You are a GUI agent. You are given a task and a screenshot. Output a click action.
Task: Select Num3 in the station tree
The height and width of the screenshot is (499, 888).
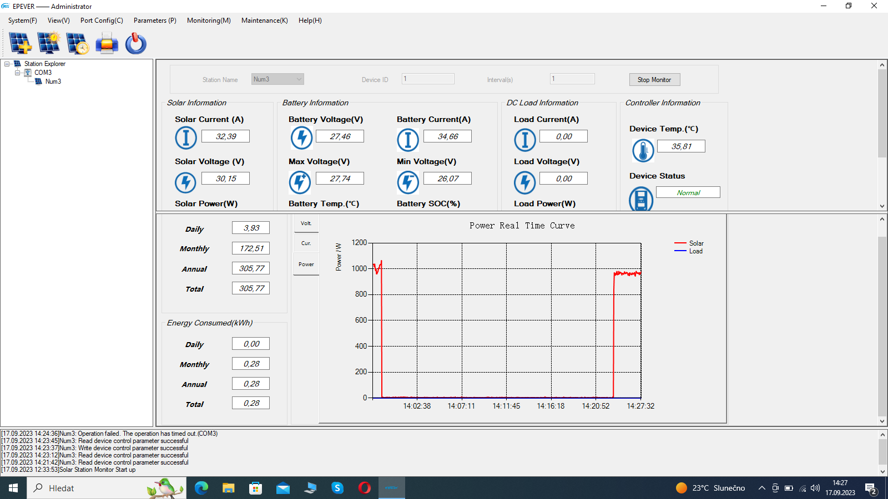[x=53, y=82]
